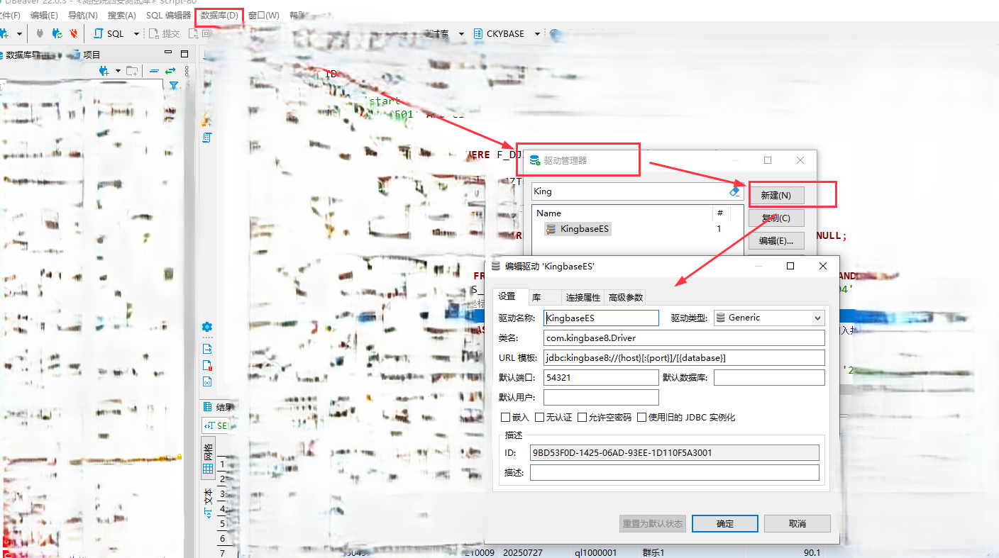Open the 文件(F) menu
999x558 pixels.
tap(9, 15)
